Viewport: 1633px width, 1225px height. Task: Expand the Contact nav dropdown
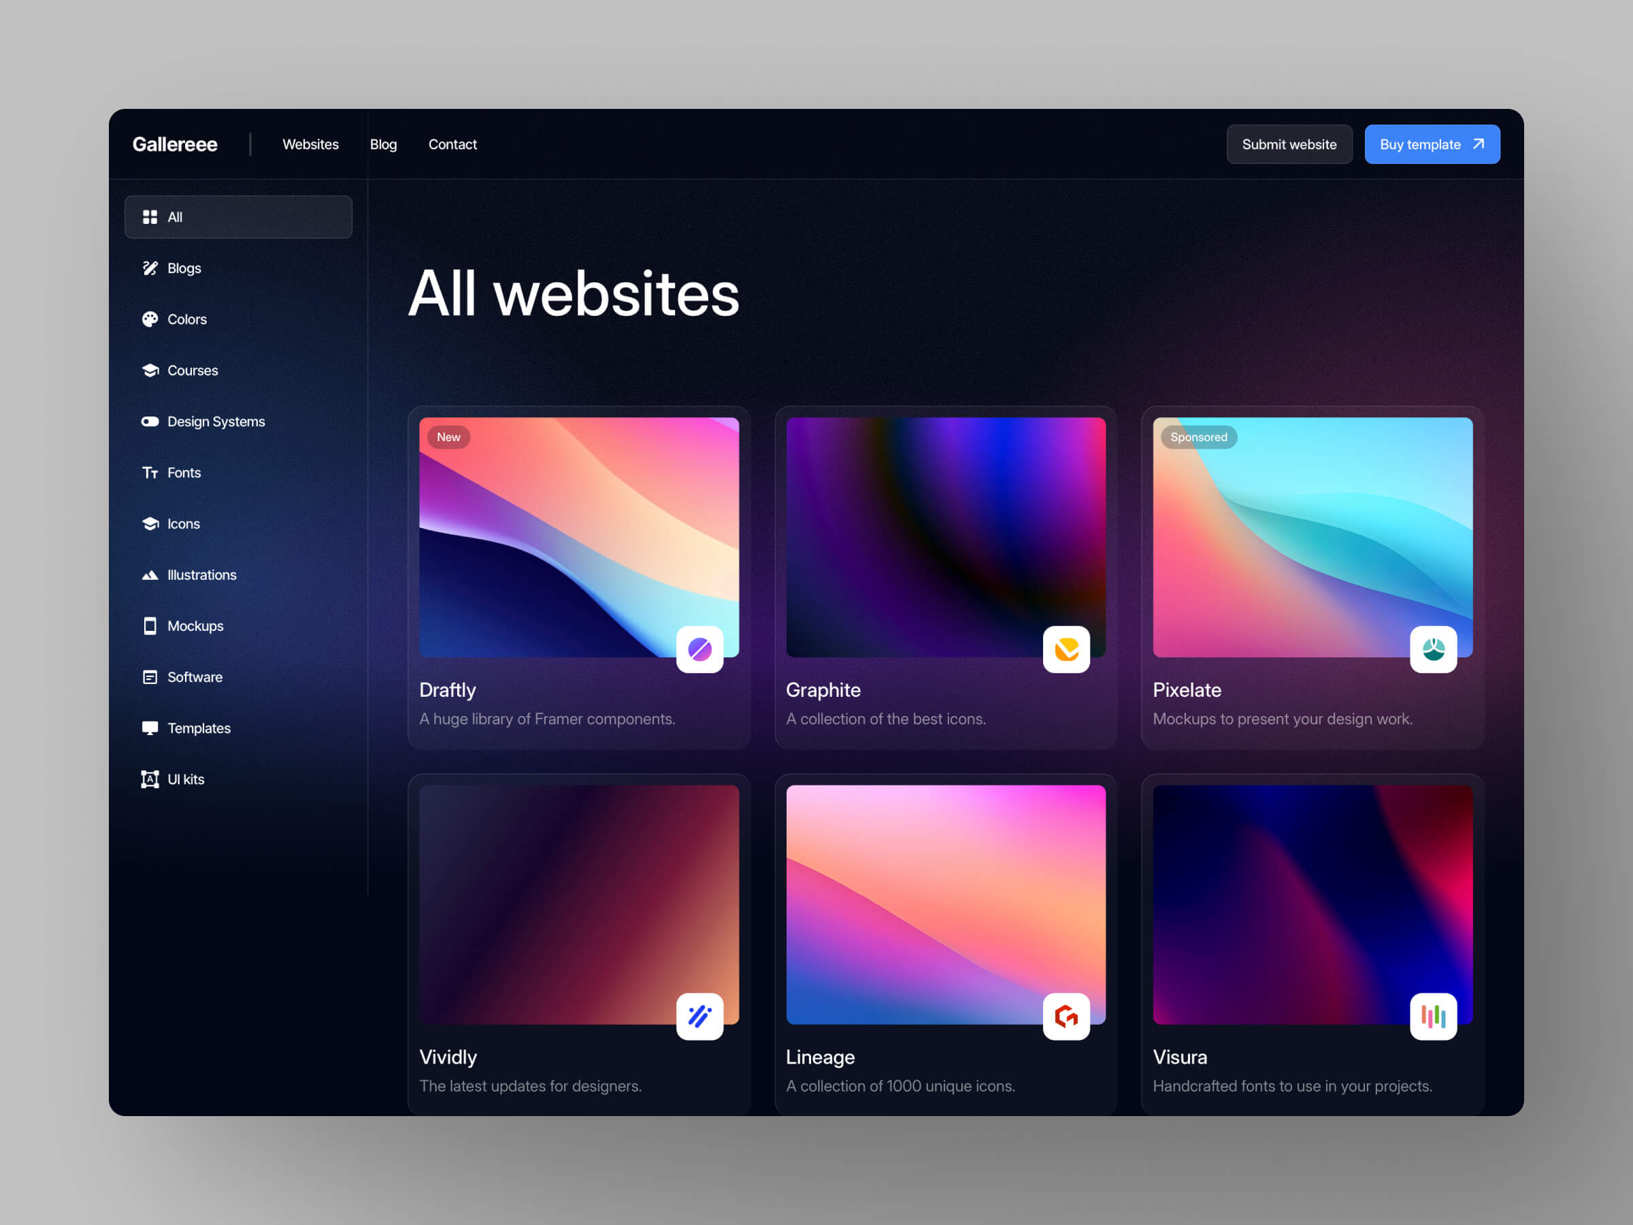tap(454, 144)
